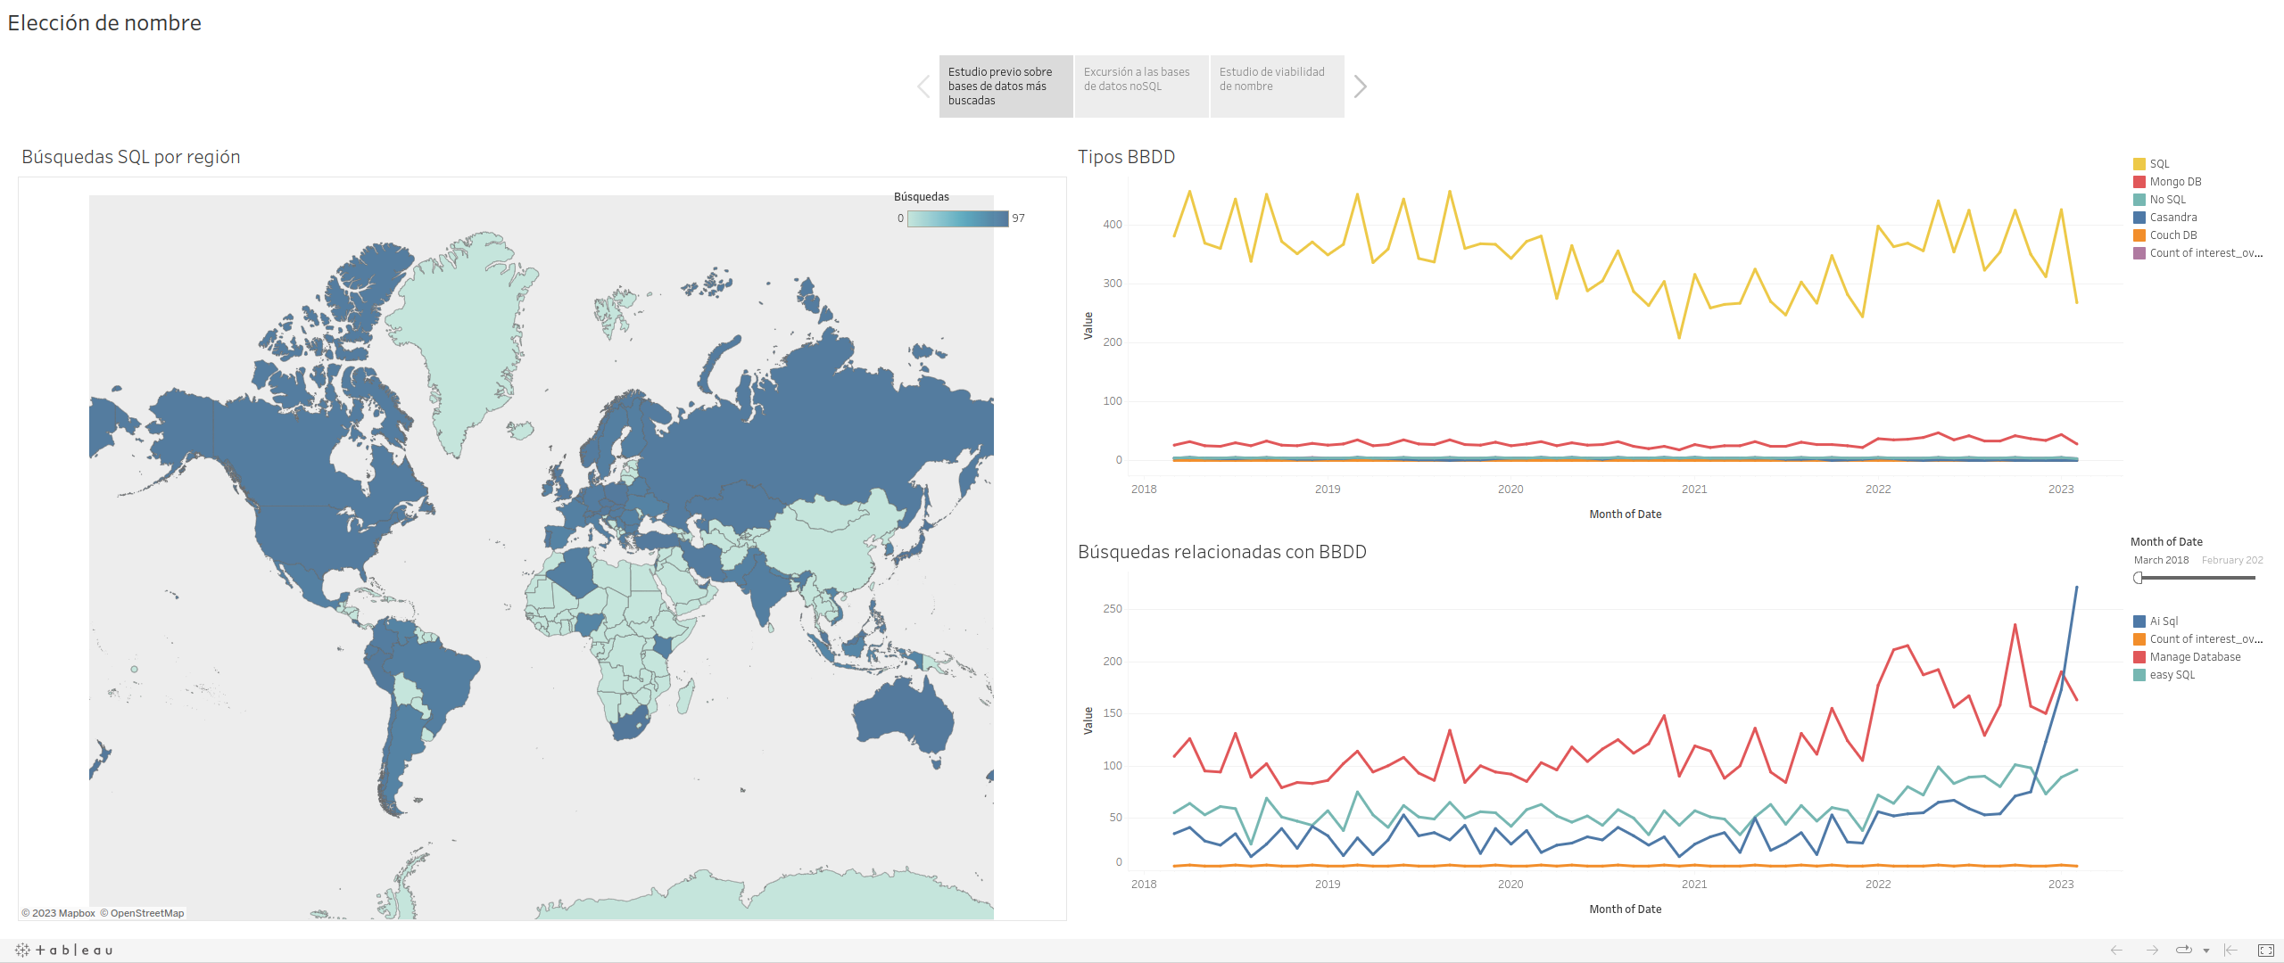
Task: Enter full screen mode
Action: (x=2265, y=951)
